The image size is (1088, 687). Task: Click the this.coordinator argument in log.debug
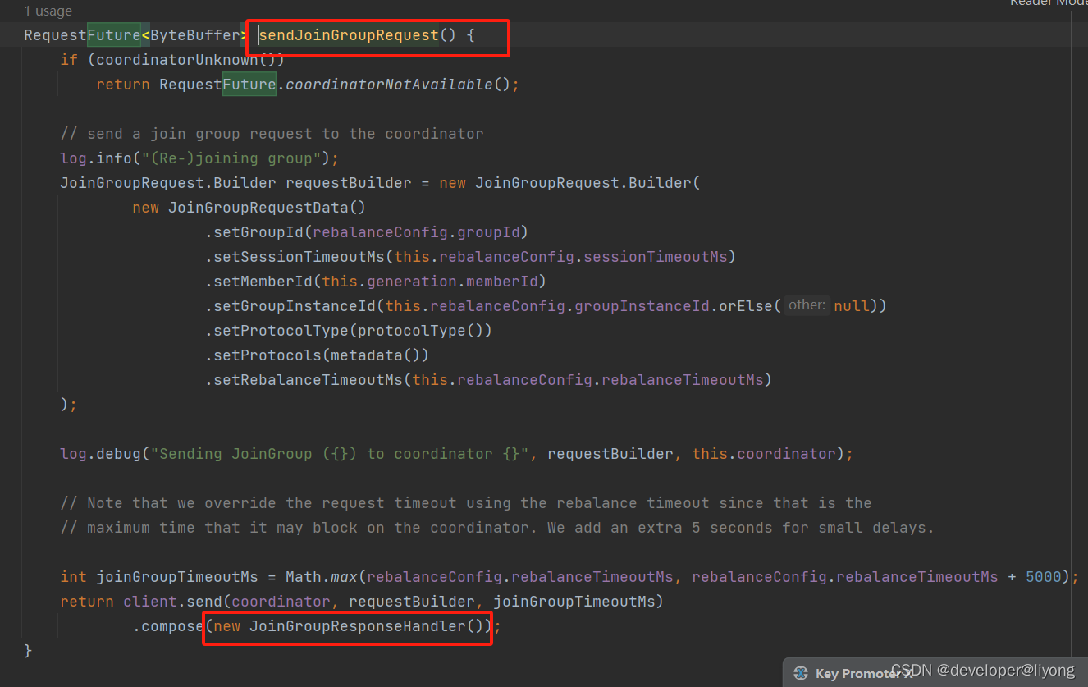point(764,454)
